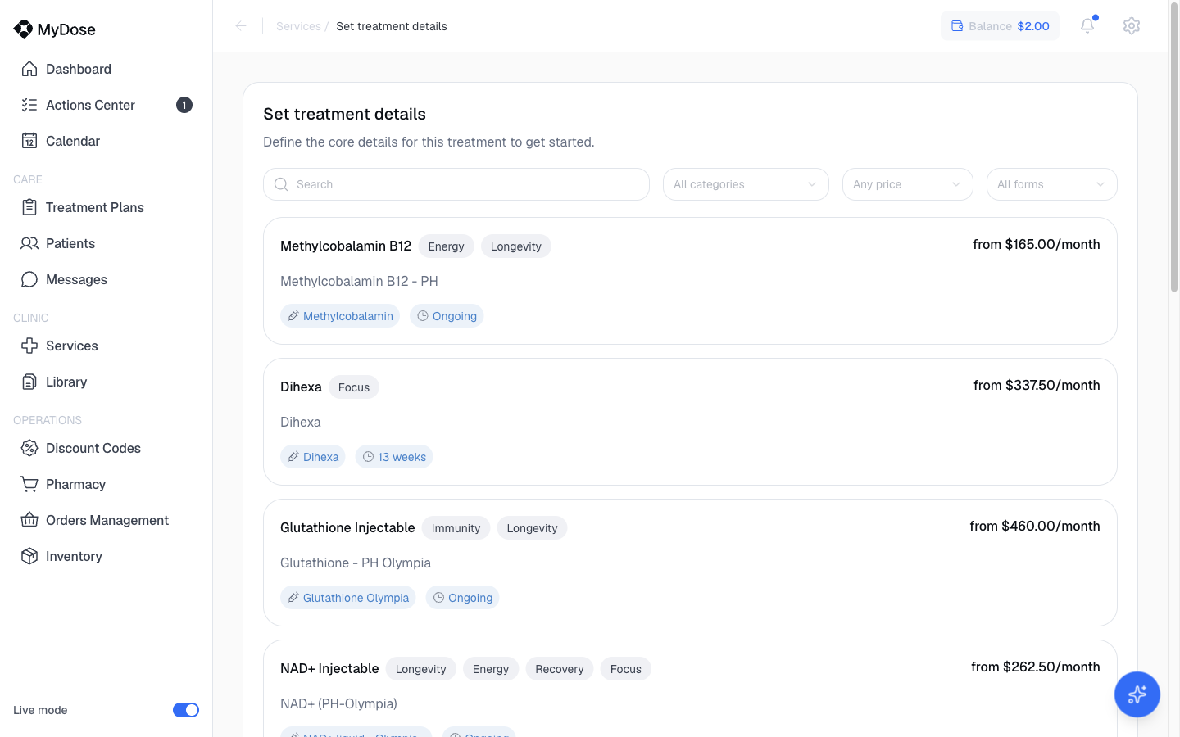The width and height of the screenshot is (1180, 737).
Task: Click the Energy tag on Methylcobalamin B12
Action: point(446,246)
